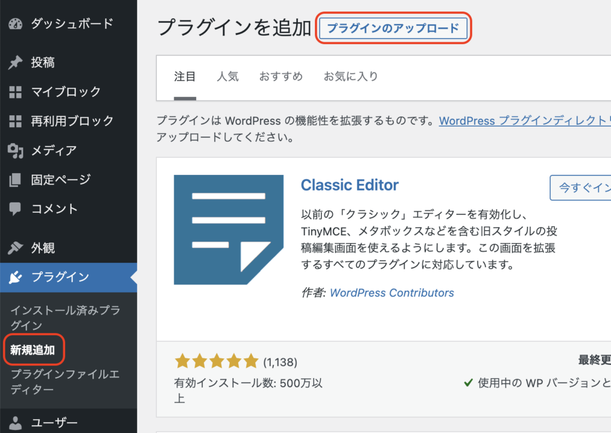Image resolution: width=611 pixels, height=433 pixels.
Task: Click the Classic Editor plugin thumbnail
Action: coord(229,230)
